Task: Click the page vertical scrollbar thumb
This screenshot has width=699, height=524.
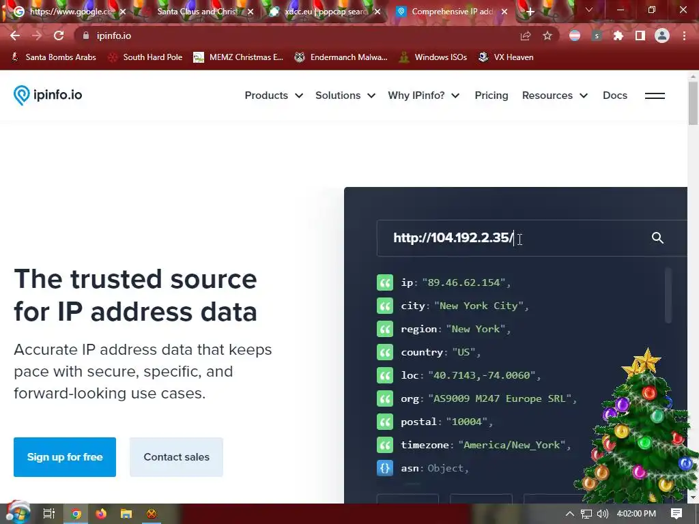Action: (x=694, y=104)
